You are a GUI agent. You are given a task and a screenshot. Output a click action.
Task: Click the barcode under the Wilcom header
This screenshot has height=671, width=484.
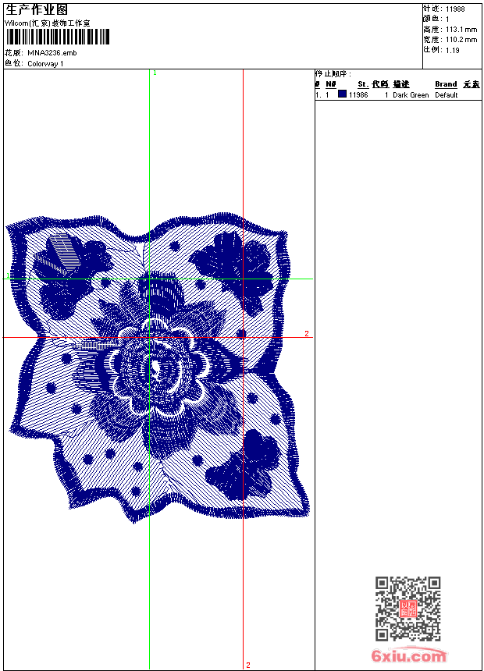pos(58,37)
